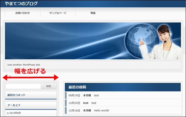186x117 pixels.
Task: Open the 未分類 category on 08月19日 row
Action: [x=87, y=95]
